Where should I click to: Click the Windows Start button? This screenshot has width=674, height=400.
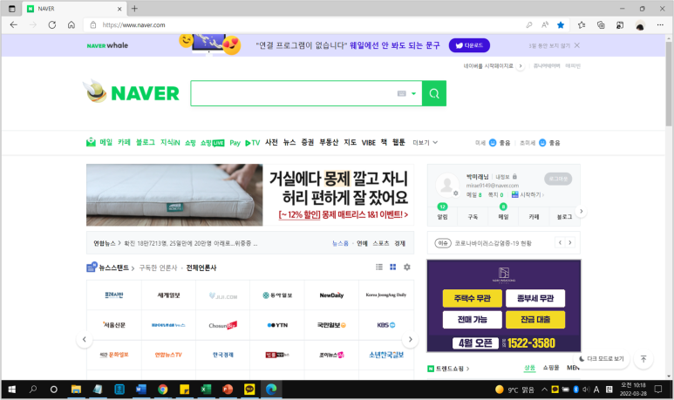pos(11,390)
